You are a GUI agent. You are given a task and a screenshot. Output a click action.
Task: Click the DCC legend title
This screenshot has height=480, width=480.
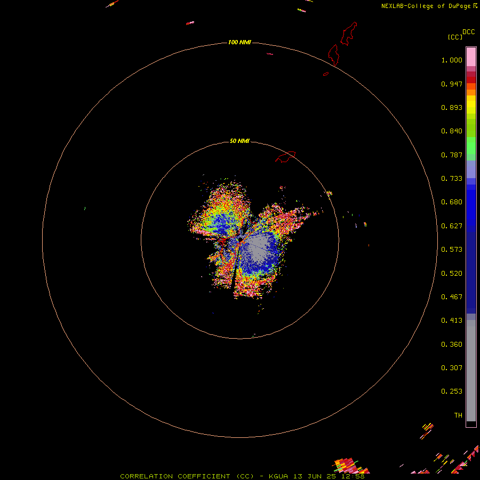468,32
